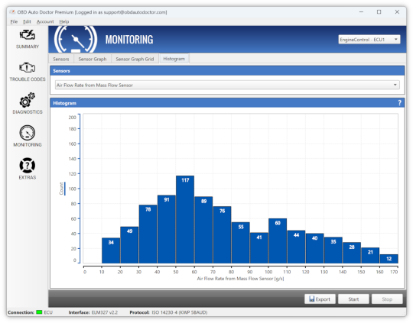
Task: Click the green connection status indicator
Action: pos(39,312)
